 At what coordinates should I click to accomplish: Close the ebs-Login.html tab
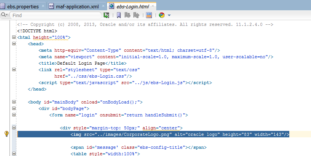point(153,6)
